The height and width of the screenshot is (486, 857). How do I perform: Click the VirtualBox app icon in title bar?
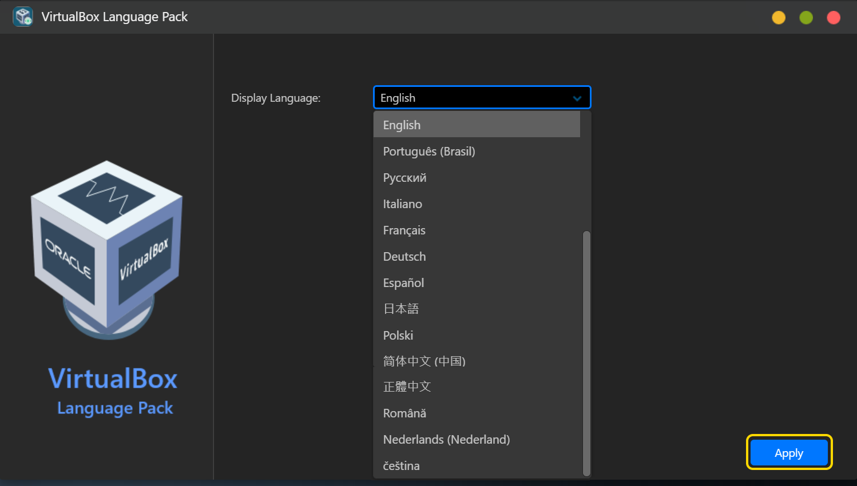click(x=23, y=17)
